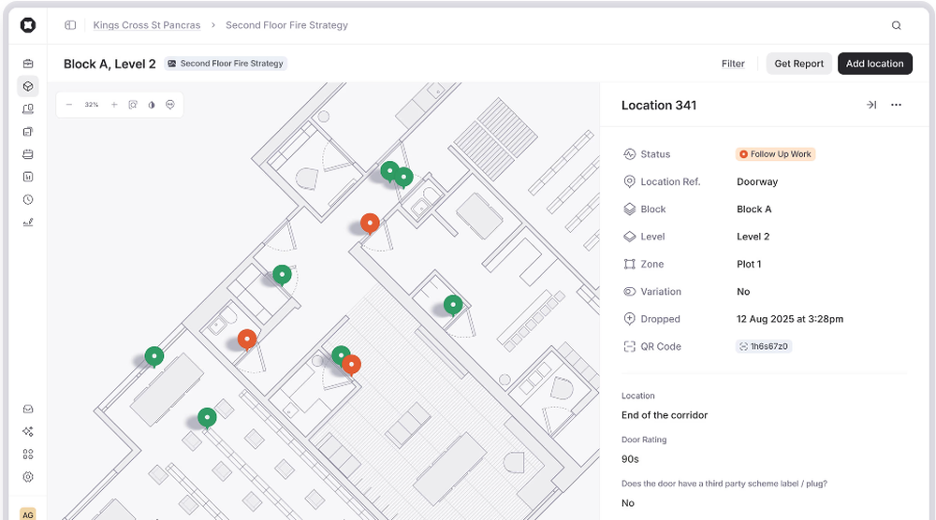Open the calendar icon in sidebar

pyautogui.click(x=28, y=154)
